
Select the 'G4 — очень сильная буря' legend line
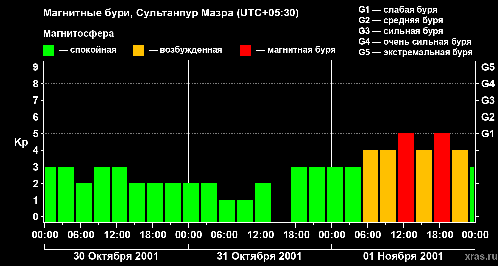pos(415,42)
